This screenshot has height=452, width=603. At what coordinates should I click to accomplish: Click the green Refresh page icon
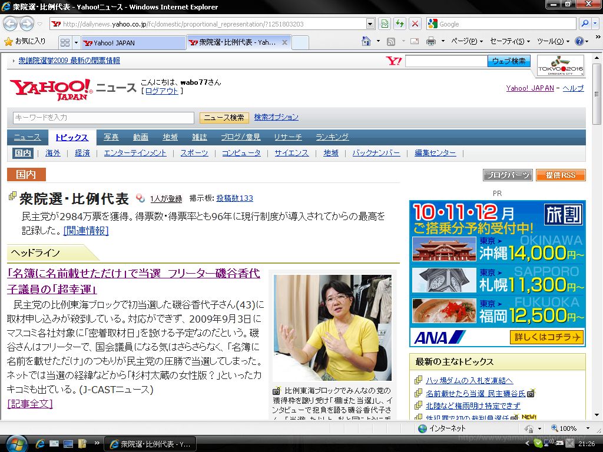pyautogui.click(x=400, y=24)
